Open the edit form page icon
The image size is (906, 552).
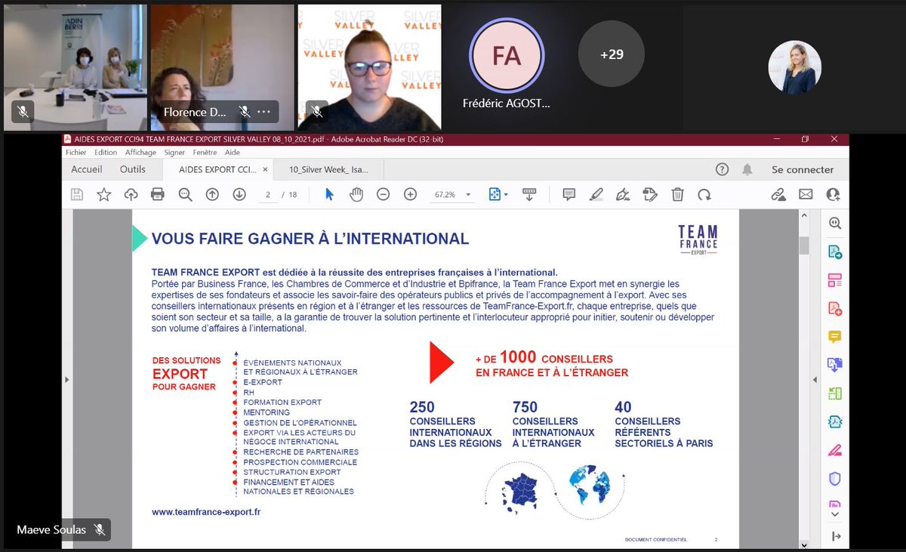point(650,194)
